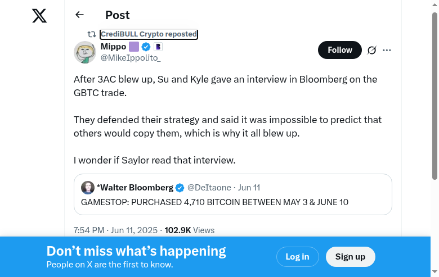Click the Jun 11 date on quoted post
Viewport: 439px width, 277px height.
pos(249,188)
